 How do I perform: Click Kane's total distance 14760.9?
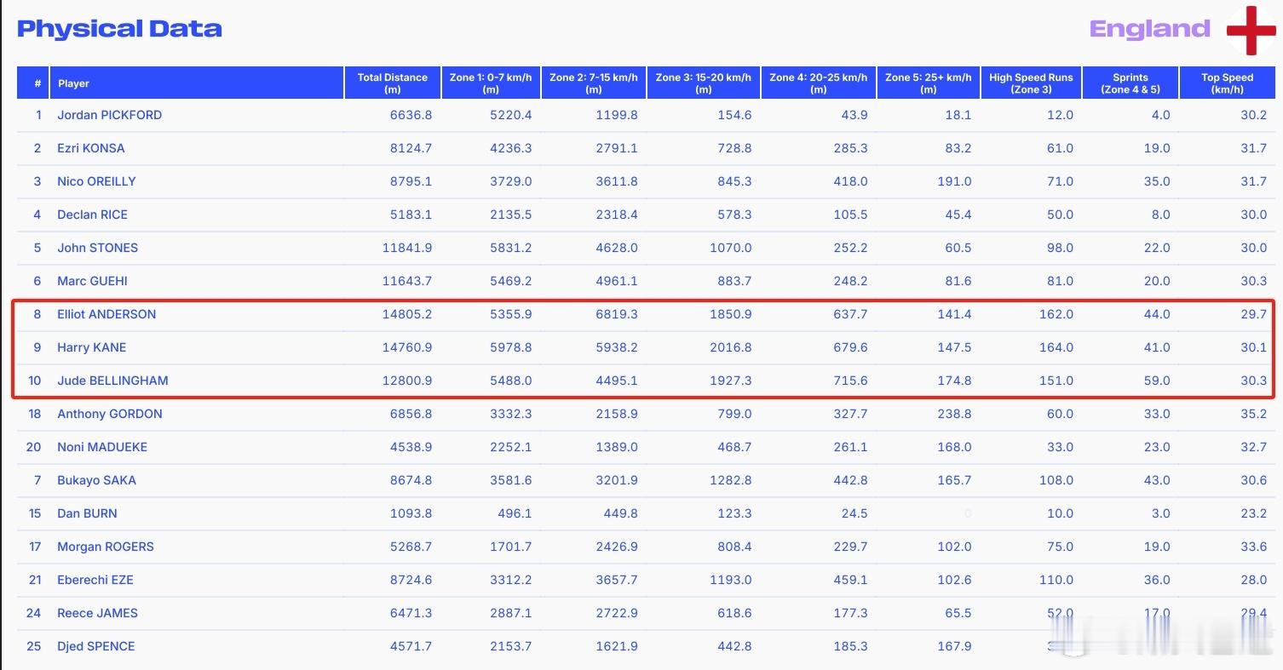[407, 347]
